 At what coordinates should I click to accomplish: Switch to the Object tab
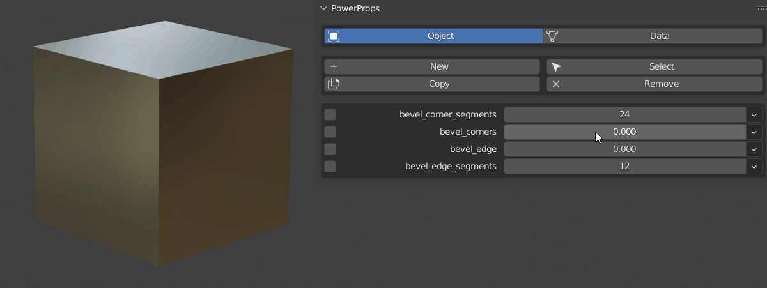[x=433, y=36]
